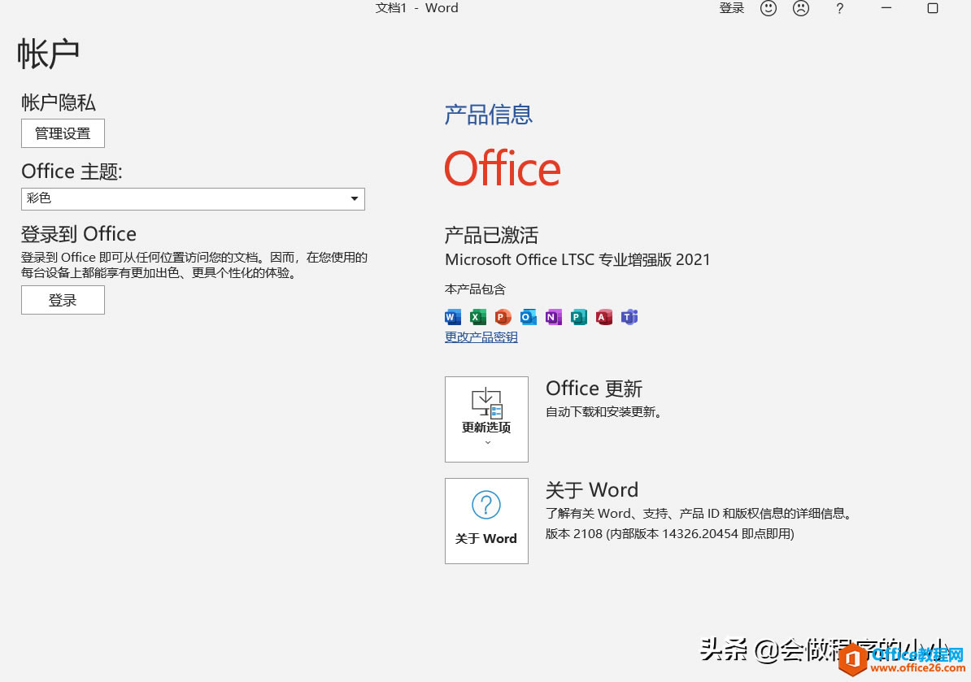Click the Microsoft Office LTSC 专业增强版 2021 text

point(577,259)
